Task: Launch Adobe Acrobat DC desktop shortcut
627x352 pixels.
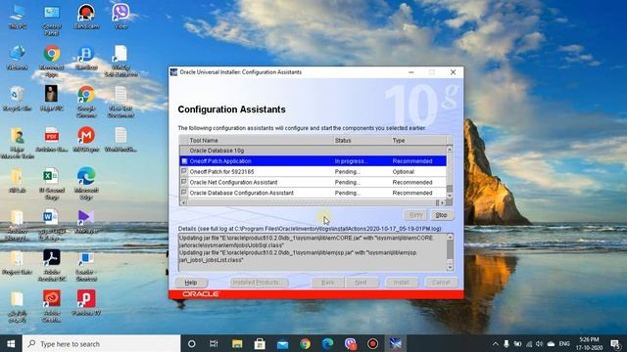Action: point(52,265)
